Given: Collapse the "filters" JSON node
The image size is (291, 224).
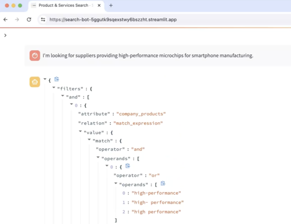Looking at the screenshot, I should 54,88.
